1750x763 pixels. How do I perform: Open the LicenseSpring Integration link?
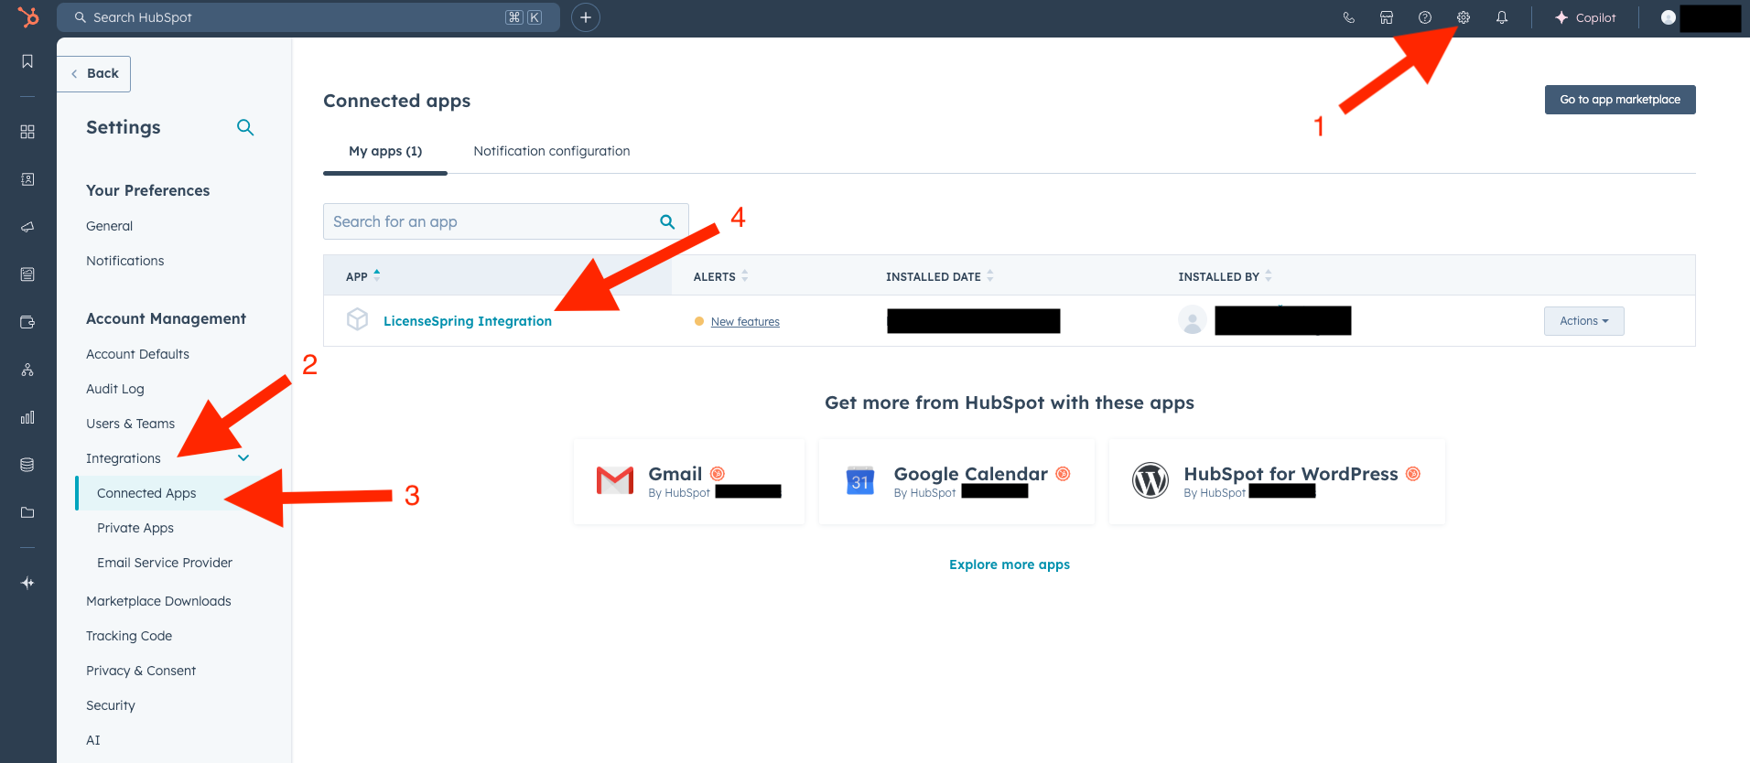[x=467, y=321]
